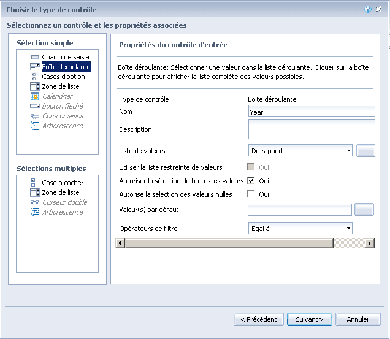Go back with the Précédent button
390x339 pixels.
pos(259,319)
